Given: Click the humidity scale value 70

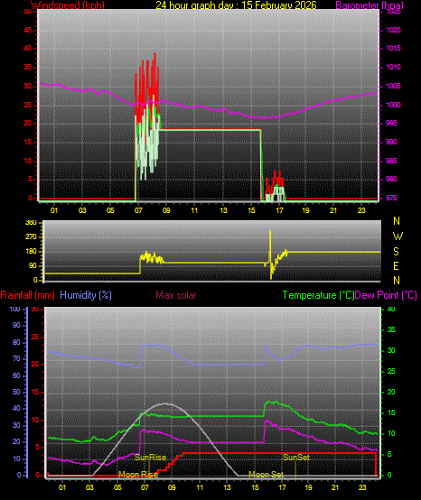Looking at the screenshot, I should pos(16,358).
